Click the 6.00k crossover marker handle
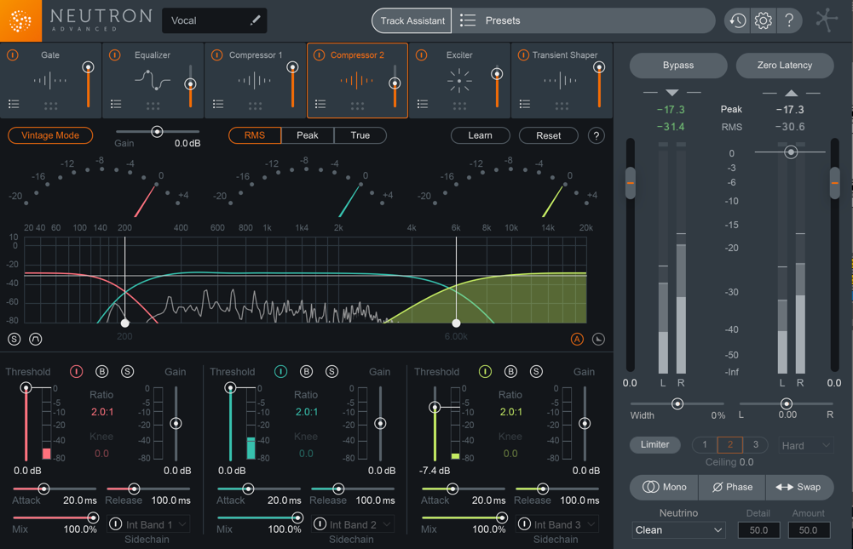 coord(456,323)
